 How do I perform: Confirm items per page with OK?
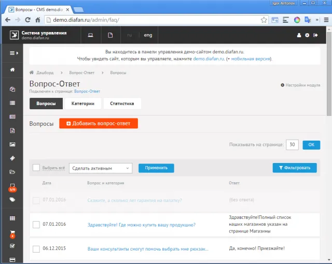311,145
